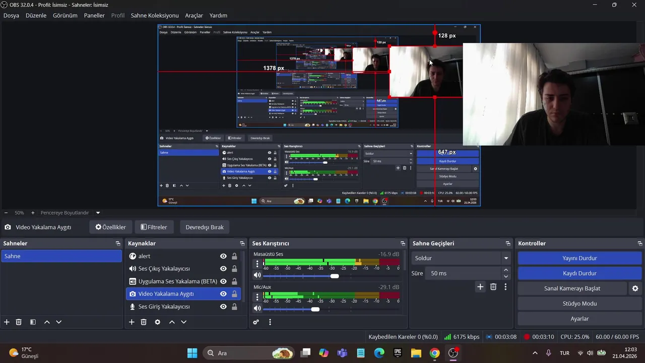Click Masaüstü Ses volume slider
This screenshot has width=645, height=363.
[x=331, y=276]
